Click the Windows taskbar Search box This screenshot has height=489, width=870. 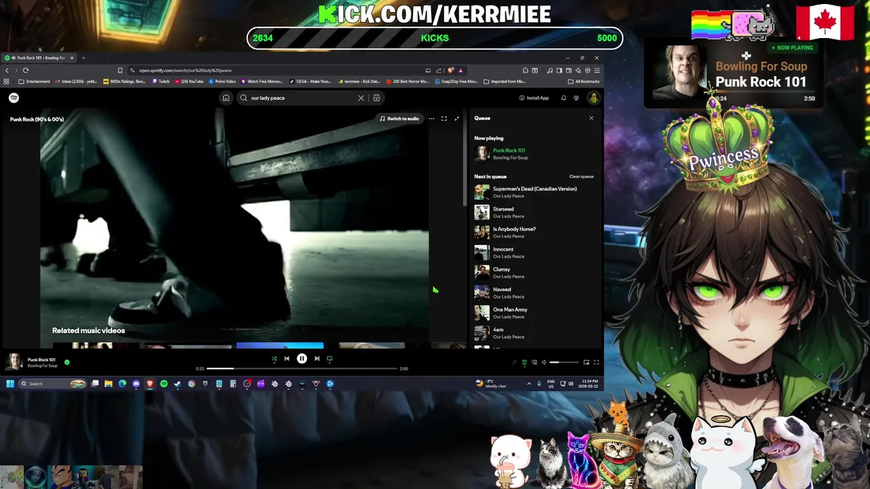point(53,384)
